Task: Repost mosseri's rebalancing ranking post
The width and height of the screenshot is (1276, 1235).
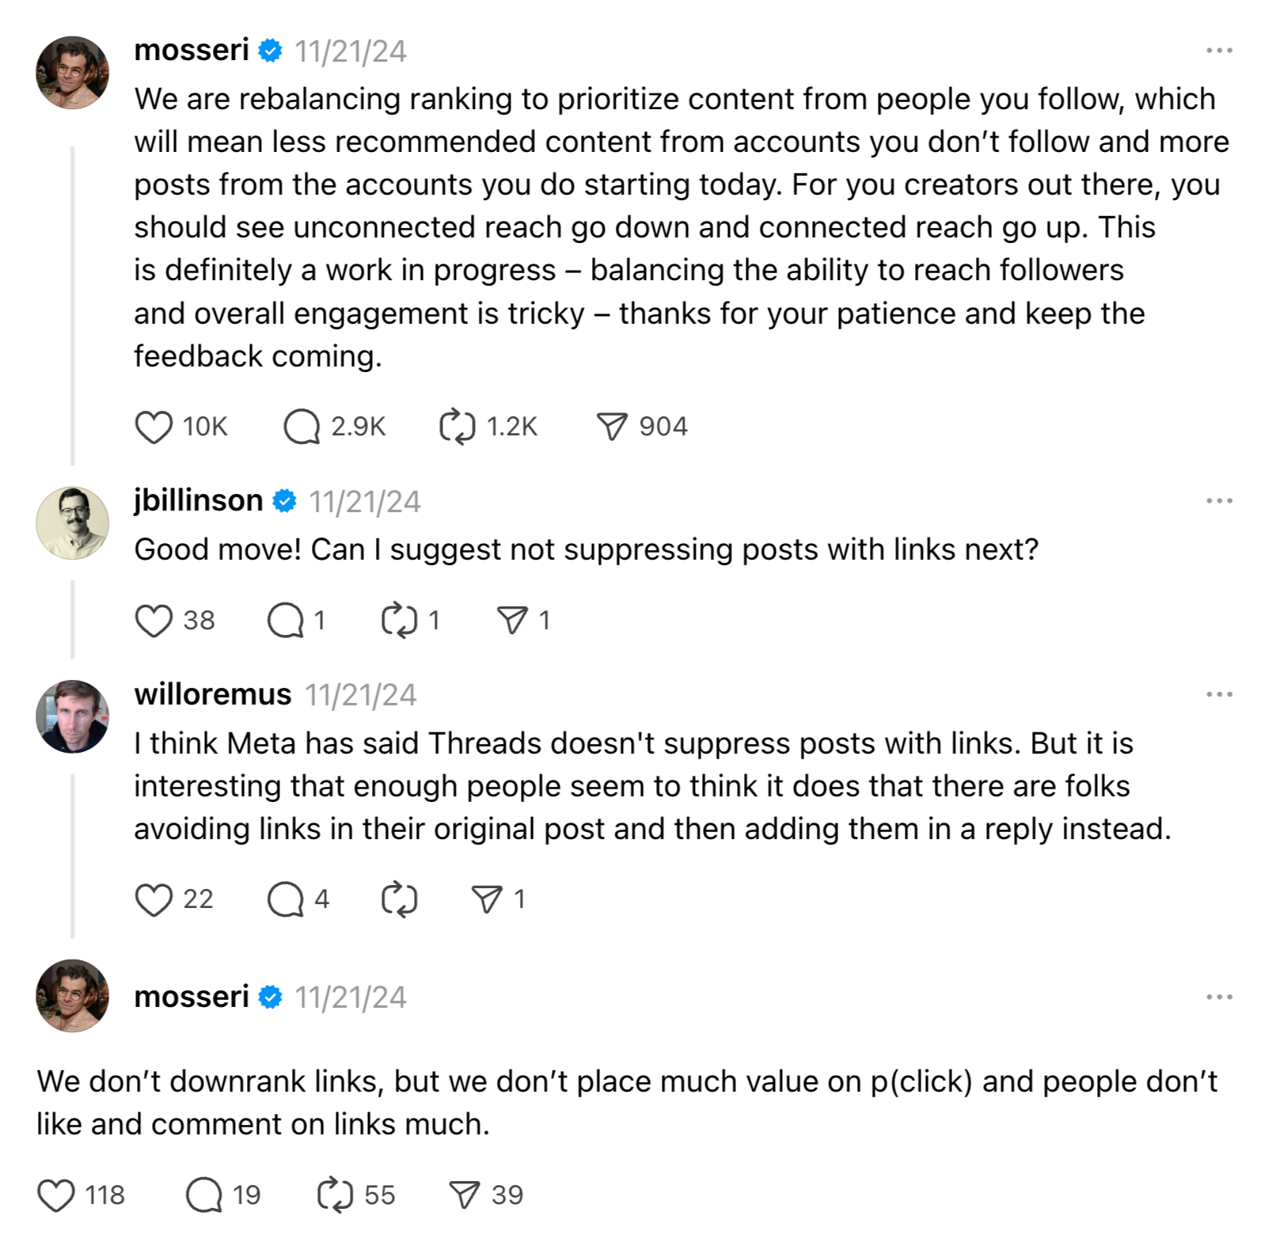Action: point(457,427)
